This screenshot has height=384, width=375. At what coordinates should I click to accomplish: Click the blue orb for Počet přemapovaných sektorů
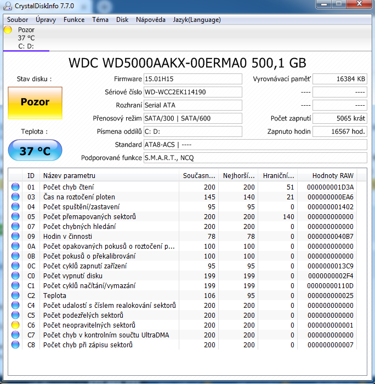[x=15, y=216]
